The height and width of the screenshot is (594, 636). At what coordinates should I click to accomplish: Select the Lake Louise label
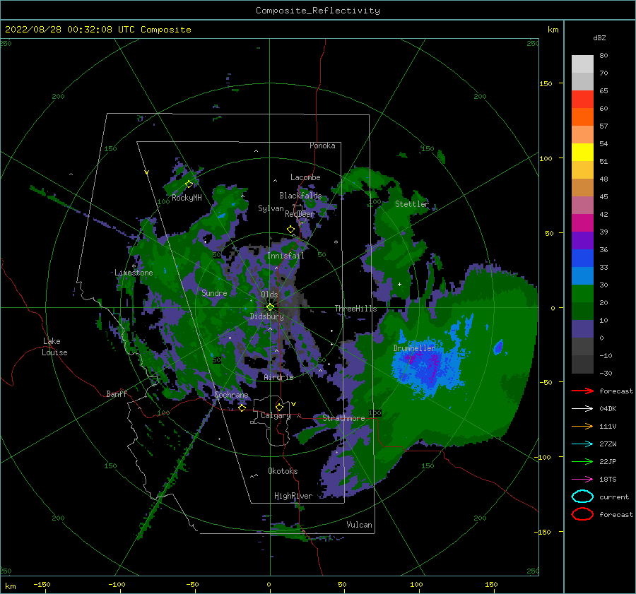(54, 347)
